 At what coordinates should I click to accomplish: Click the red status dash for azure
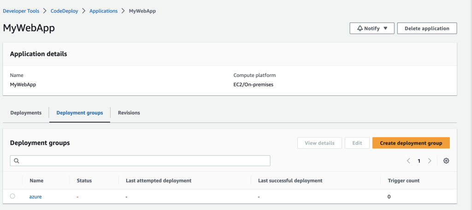point(77,197)
